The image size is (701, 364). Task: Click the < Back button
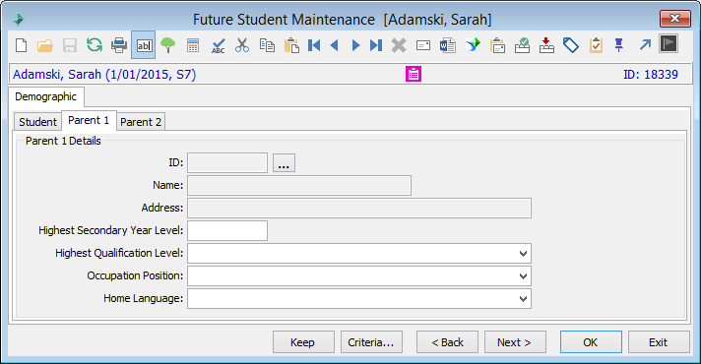pyautogui.click(x=448, y=342)
